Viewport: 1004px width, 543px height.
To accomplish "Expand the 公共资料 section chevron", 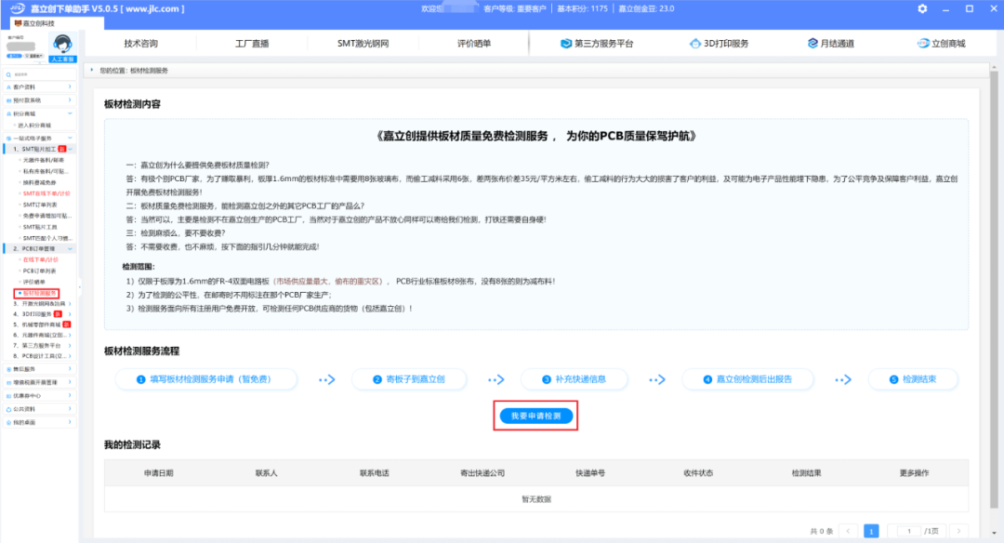I will tap(70, 408).
